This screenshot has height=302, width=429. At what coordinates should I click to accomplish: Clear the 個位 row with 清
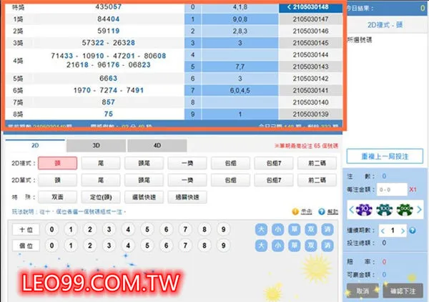tap(327, 245)
